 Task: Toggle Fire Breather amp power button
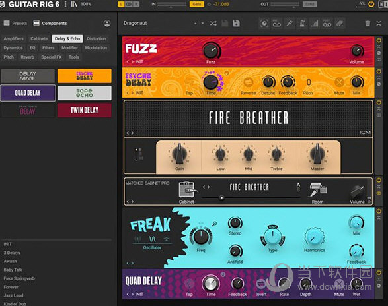click(379, 102)
